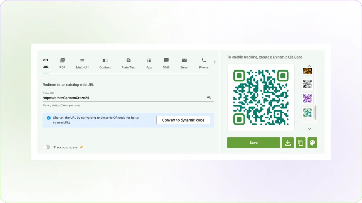Click the down chevron below the style thumbnails
This screenshot has height=203, width=362.
309,129
